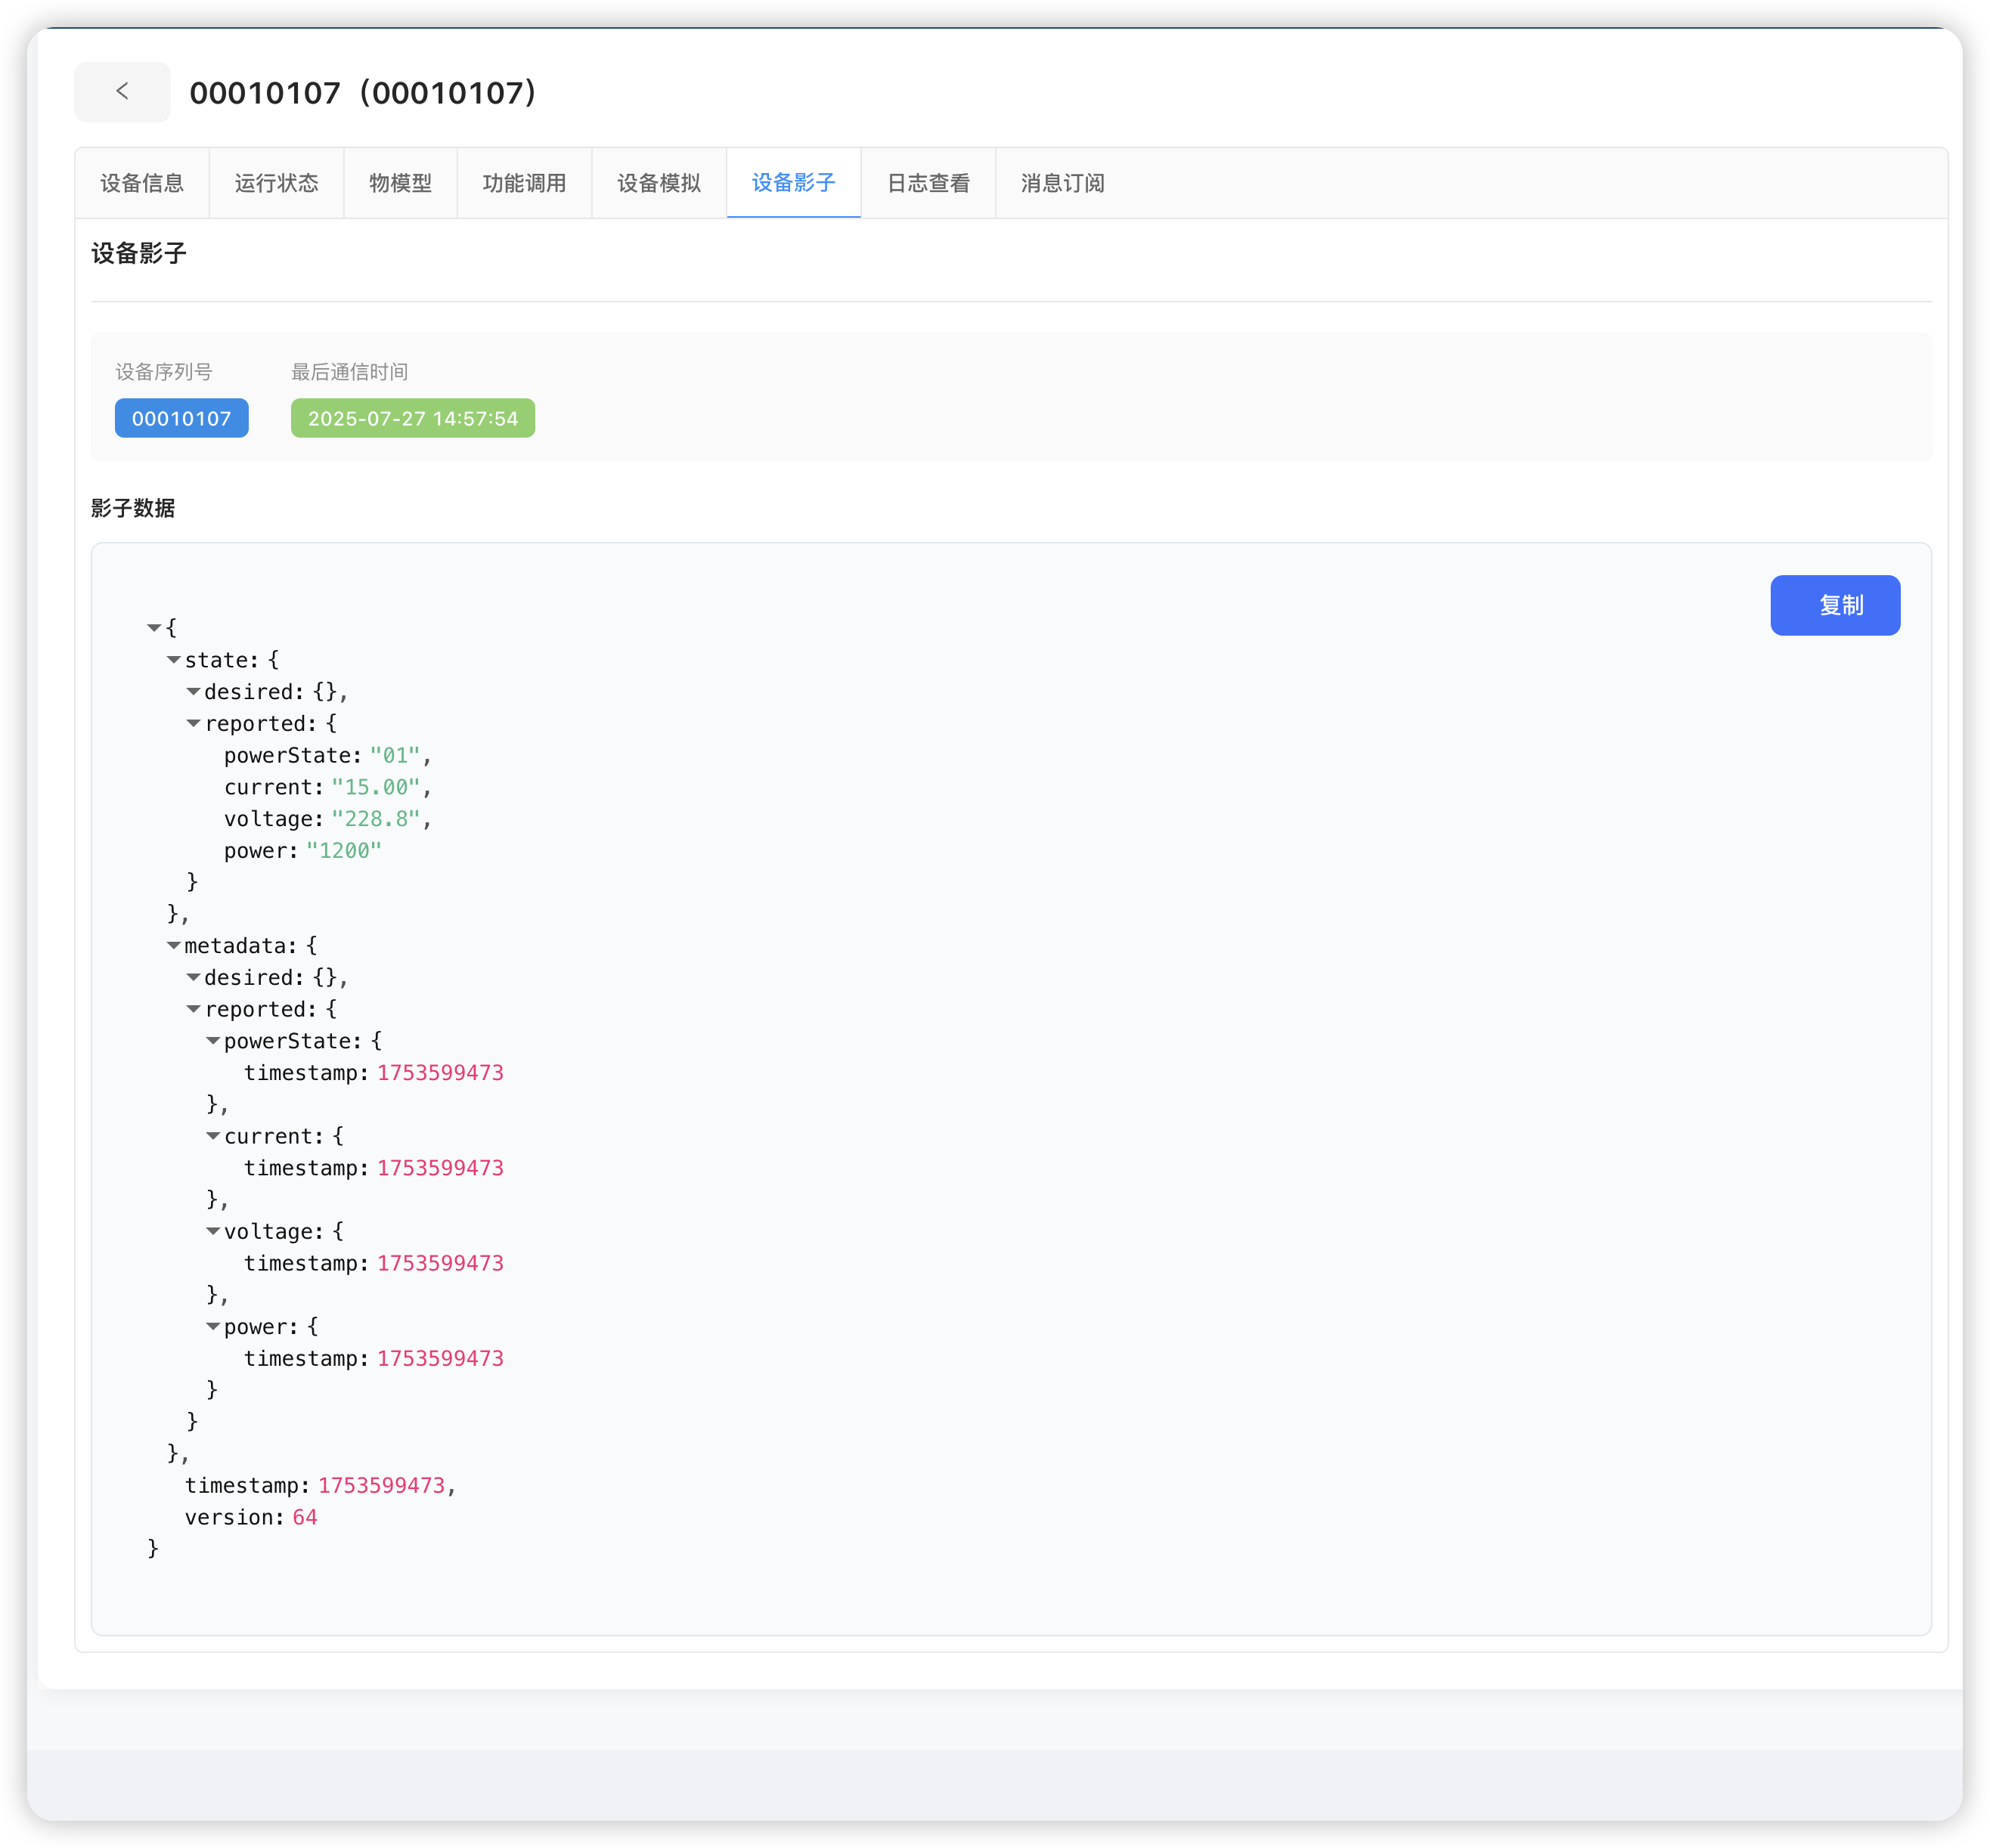Image resolution: width=1990 pixels, height=1848 pixels.
Task: Switch to the 运行状态 tab
Action: [x=276, y=183]
